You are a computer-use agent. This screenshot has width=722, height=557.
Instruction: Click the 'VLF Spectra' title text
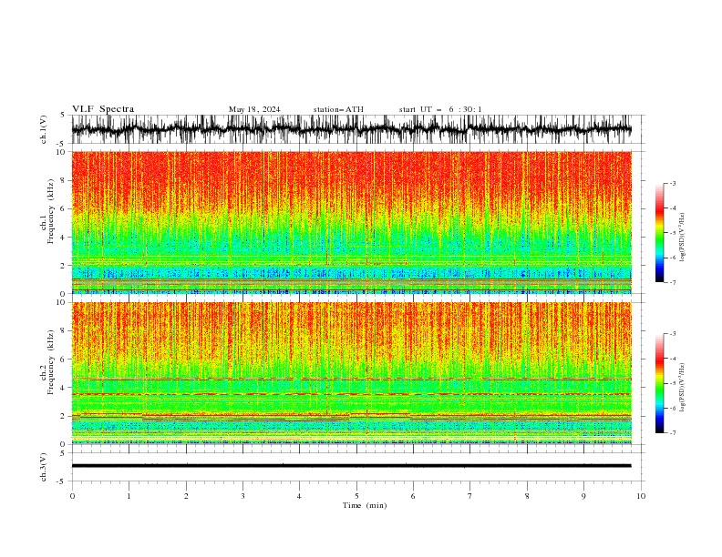(x=103, y=109)
